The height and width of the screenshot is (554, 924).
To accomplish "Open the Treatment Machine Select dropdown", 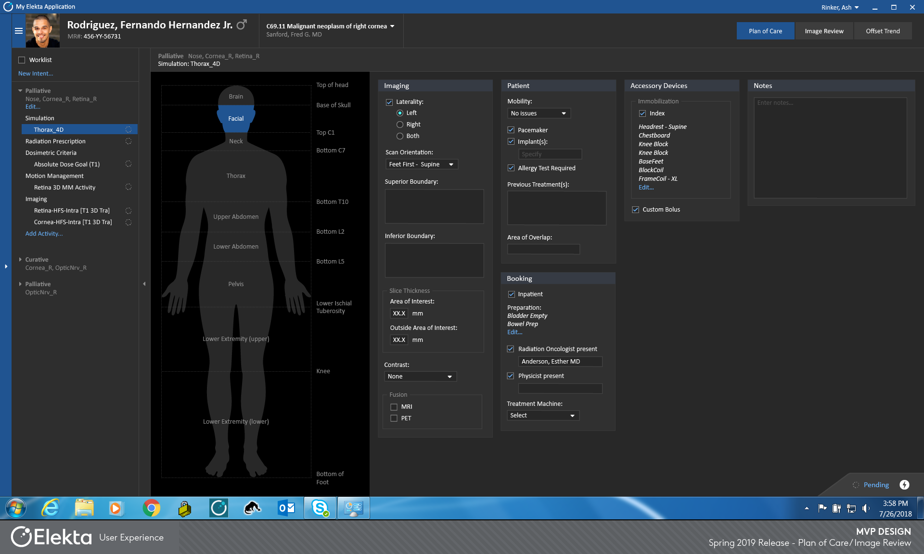I will coord(542,415).
